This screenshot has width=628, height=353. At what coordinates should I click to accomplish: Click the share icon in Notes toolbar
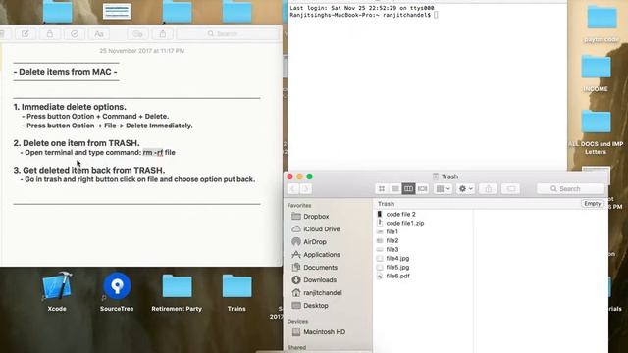pyautogui.click(x=163, y=34)
